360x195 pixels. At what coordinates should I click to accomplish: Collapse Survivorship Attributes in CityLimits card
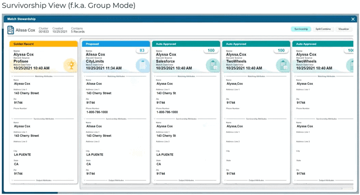[x=85, y=119]
